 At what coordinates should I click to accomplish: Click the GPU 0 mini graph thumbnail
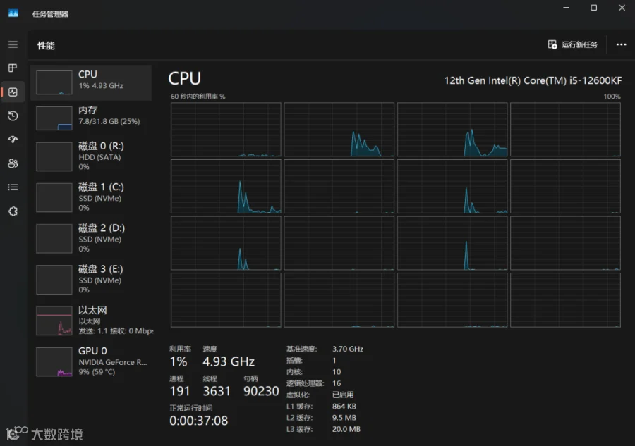tap(54, 362)
